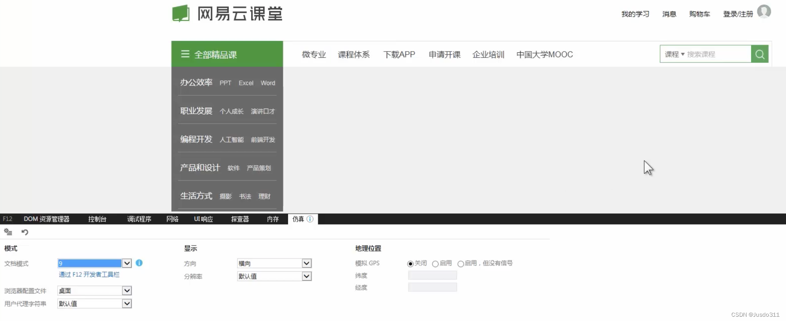Click the 理财 subcategory link
The height and width of the screenshot is (321, 786).
click(264, 196)
